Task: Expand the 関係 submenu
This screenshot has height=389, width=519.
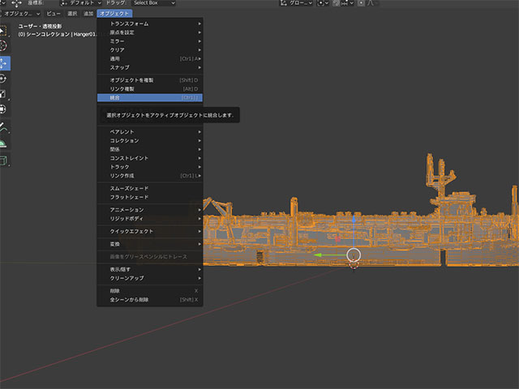Action: point(149,149)
